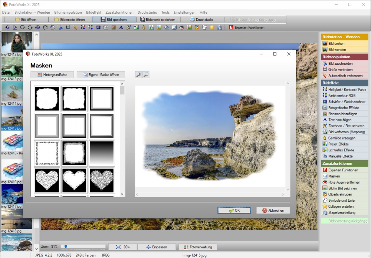Viewport: 371px width, 258px height.
Task: Click the zoom slider handle
Action: [66, 246]
